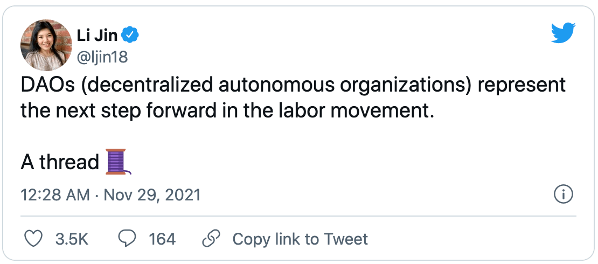Like the tweet with the heart icon
This screenshot has width=598, height=264.
34,239
